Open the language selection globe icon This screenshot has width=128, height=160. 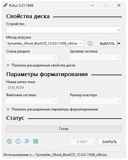pyautogui.click(x=9, y=141)
